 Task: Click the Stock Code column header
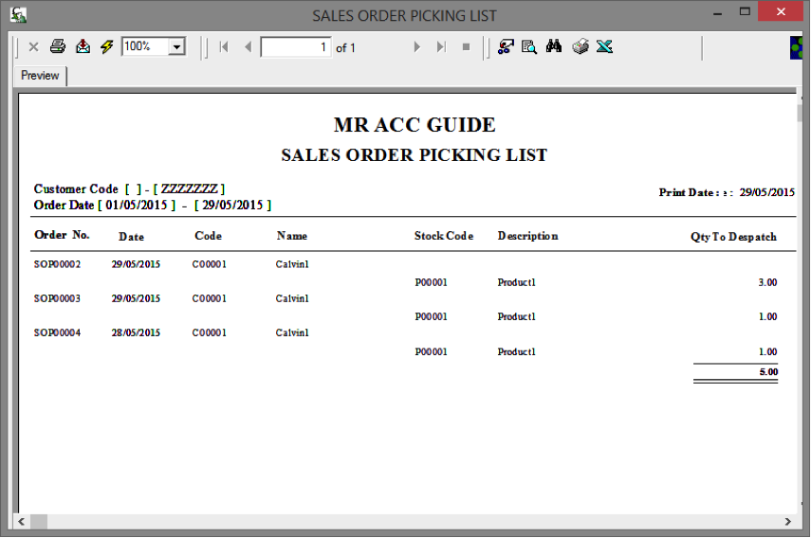click(x=444, y=236)
